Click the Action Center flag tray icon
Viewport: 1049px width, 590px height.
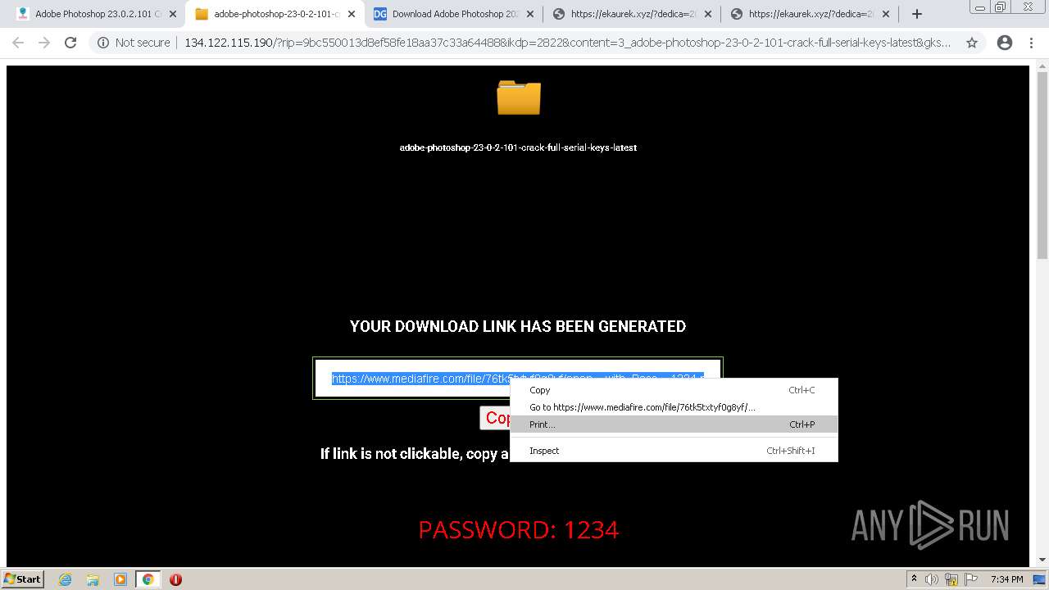[x=973, y=579]
